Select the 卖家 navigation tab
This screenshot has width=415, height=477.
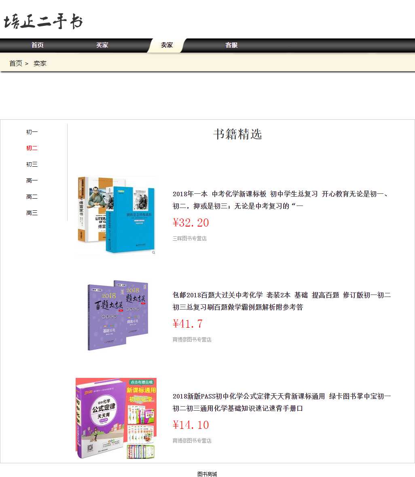tap(167, 45)
